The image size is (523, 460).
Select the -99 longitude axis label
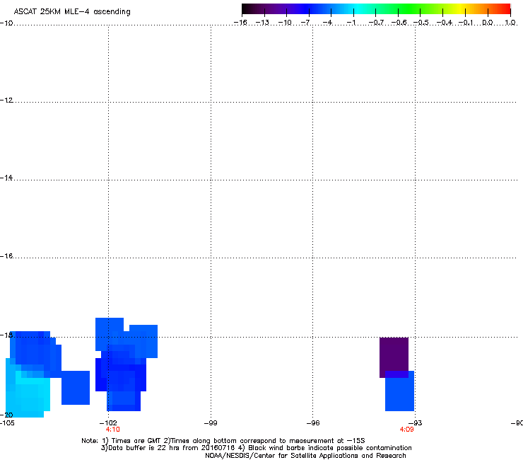coord(211,423)
